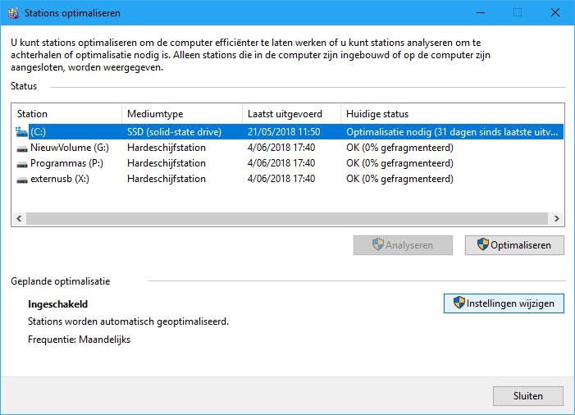Sort by the Station column header

click(66, 114)
